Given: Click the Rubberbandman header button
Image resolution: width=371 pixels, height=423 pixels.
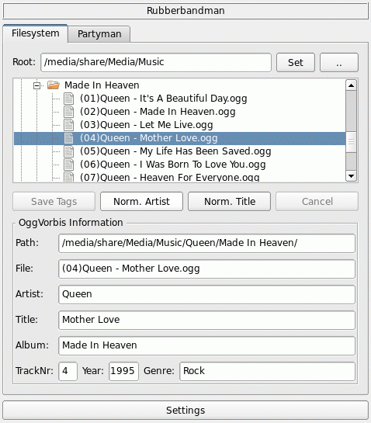Looking at the screenshot, I should [x=185, y=11].
